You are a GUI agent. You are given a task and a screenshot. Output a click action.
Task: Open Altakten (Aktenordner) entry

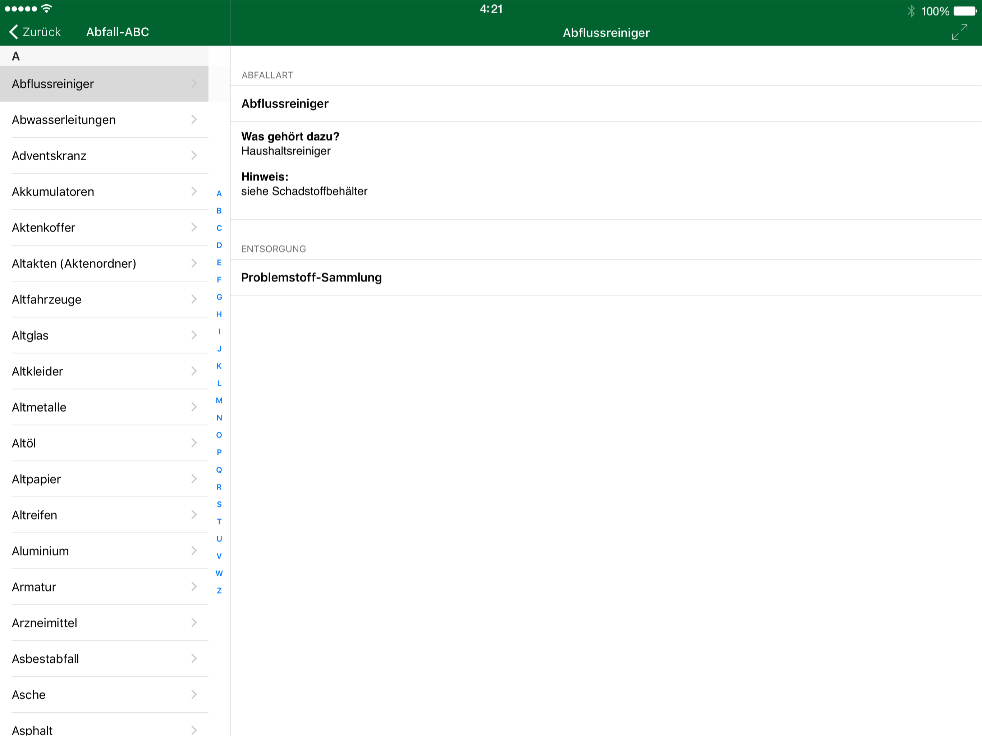pos(104,264)
